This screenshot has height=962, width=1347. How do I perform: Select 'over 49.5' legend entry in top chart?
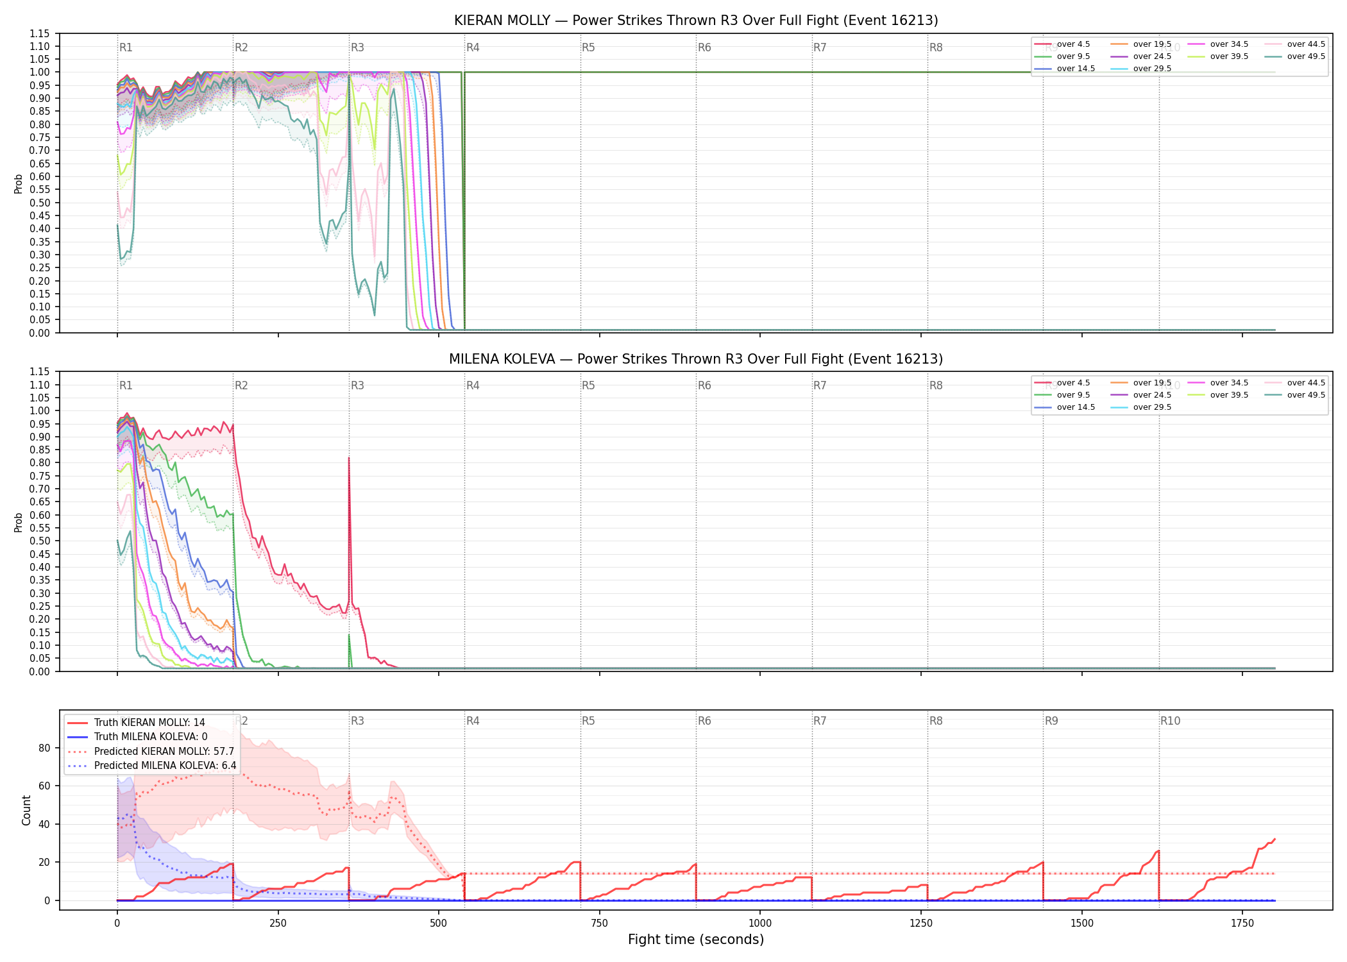pyautogui.click(x=1295, y=56)
